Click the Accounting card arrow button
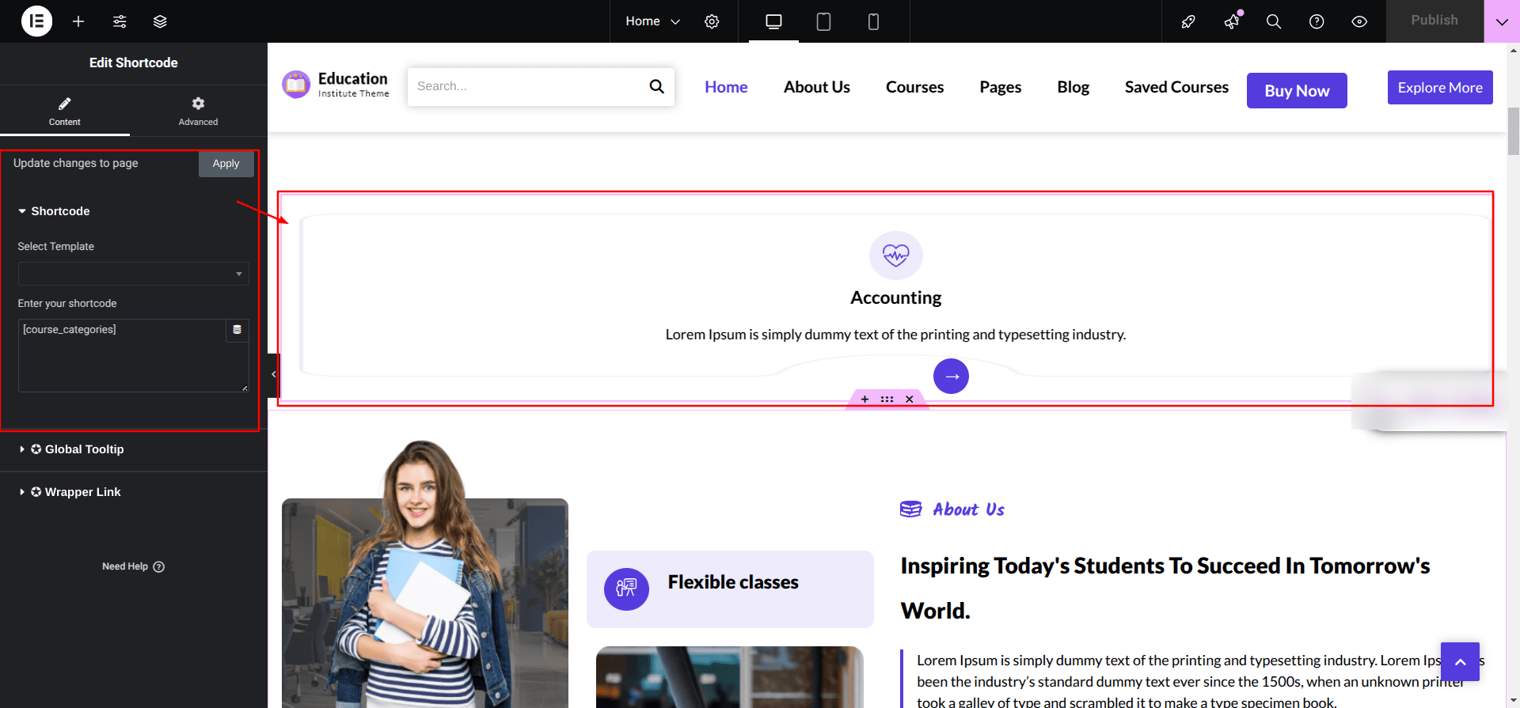The image size is (1520, 708). coord(951,377)
